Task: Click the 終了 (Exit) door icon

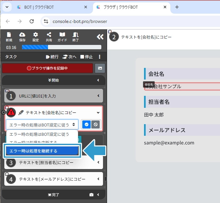Action: point(76,37)
